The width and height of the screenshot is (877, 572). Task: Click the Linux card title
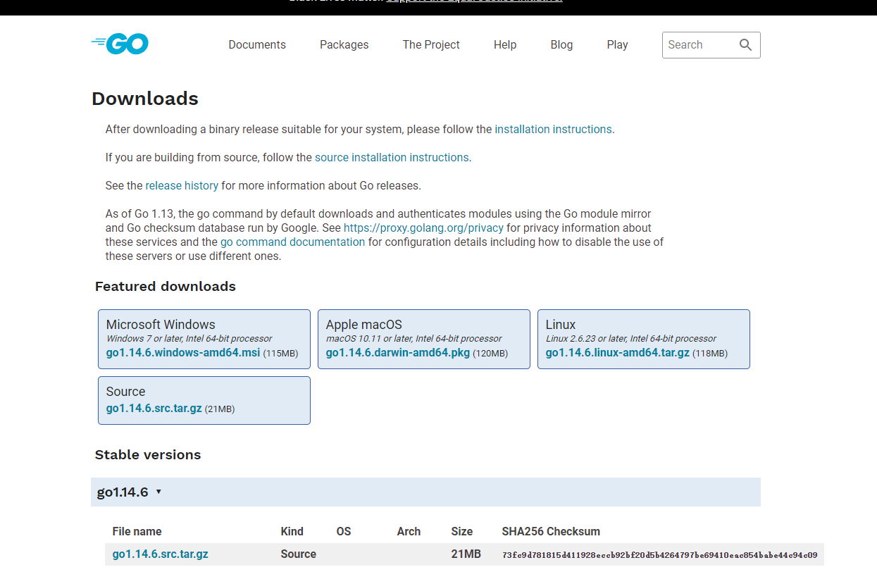(561, 325)
